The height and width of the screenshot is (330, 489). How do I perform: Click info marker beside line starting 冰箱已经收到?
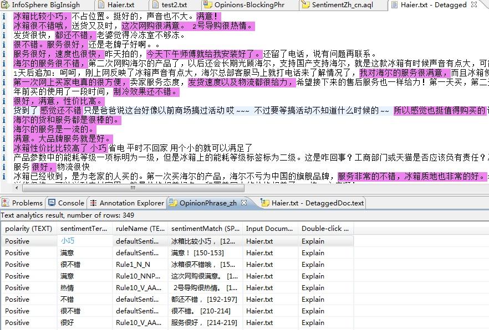coord(3,176)
